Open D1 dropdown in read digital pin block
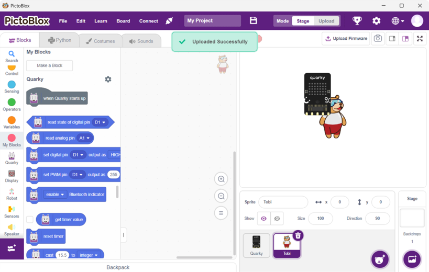The width and height of the screenshot is (429, 272). pyautogui.click(x=100, y=122)
